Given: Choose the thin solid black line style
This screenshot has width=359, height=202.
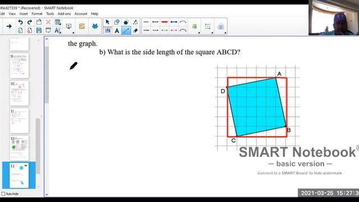Looking at the screenshot, I should (146, 22).
